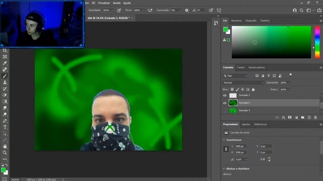323x181 pixels.
Task: Open smoothing percentage dropdown
Action: tap(181, 10)
